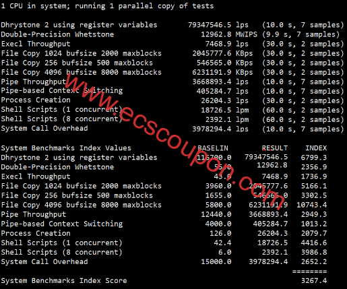The width and height of the screenshot is (347, 289).
Task: Click the INDEX column header
Action: 316,148
